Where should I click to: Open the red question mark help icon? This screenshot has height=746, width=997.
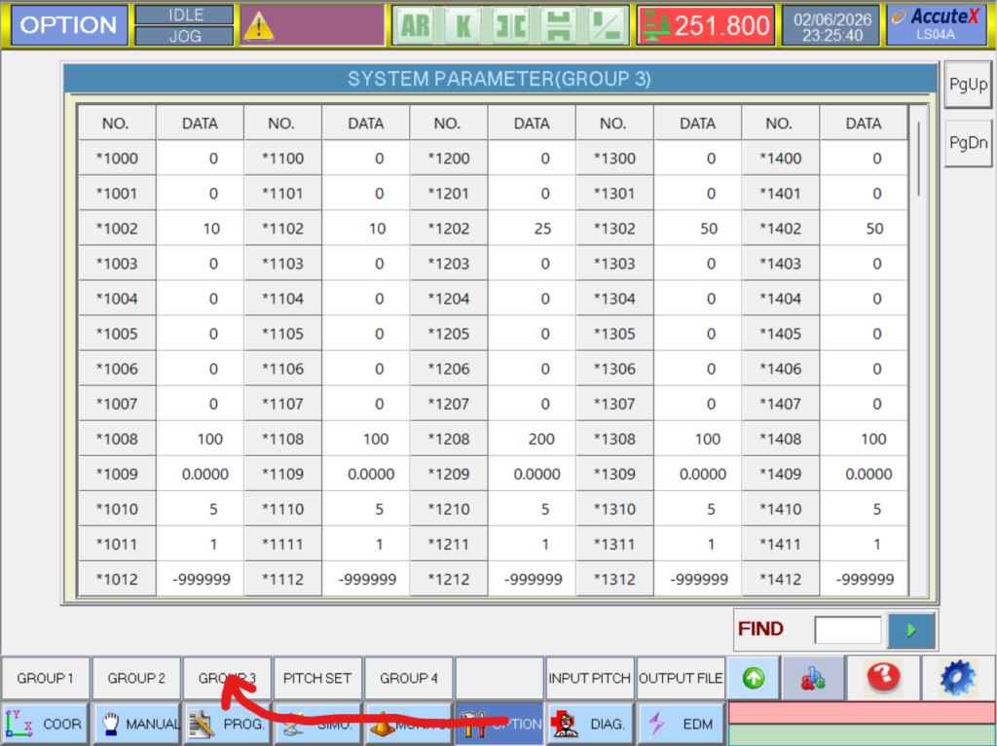[x=884, y=677]
